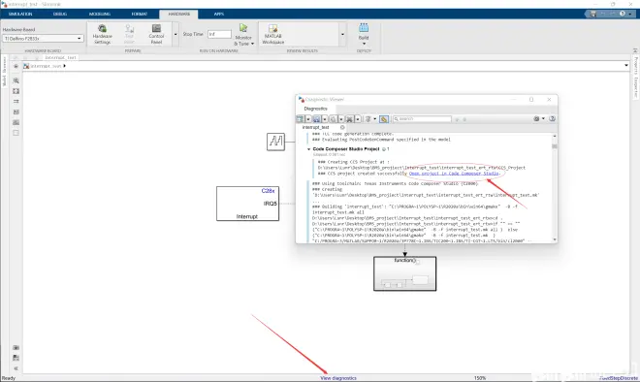Click expand-all icon in Diagnostic Viewer toolbar

tap(300, 118)
